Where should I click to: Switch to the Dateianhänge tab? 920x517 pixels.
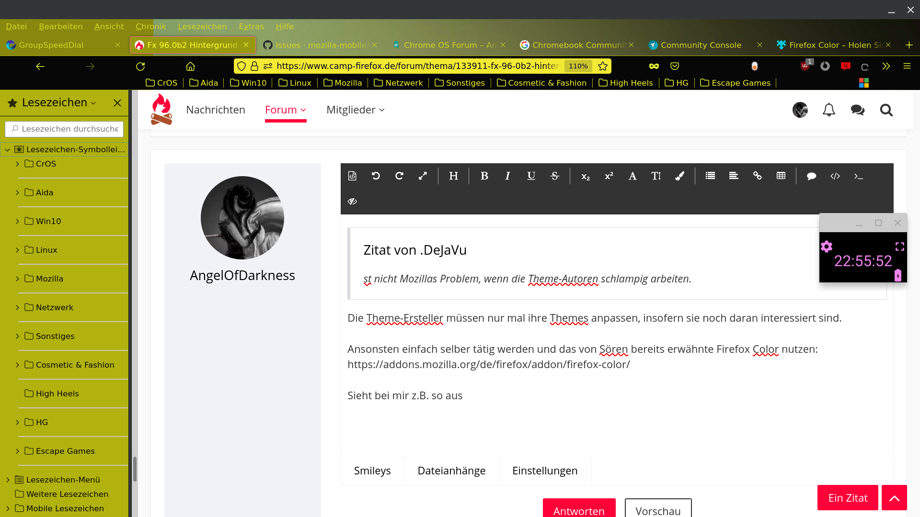click(451, 471)
